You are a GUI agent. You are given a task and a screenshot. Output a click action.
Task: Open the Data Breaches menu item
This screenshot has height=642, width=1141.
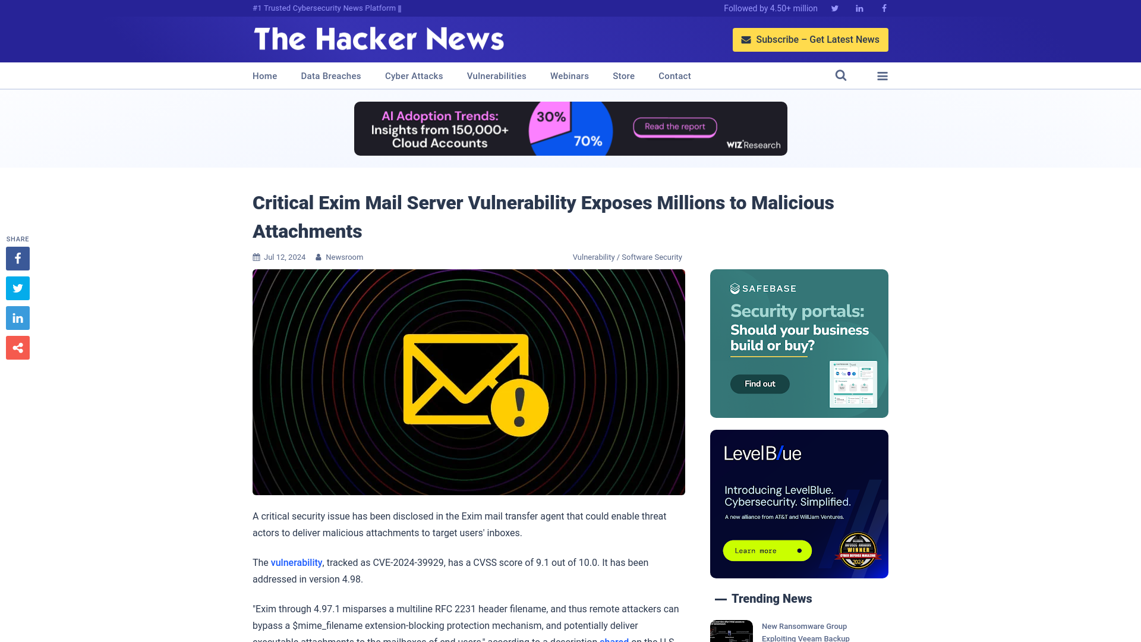tap(330, 75)
